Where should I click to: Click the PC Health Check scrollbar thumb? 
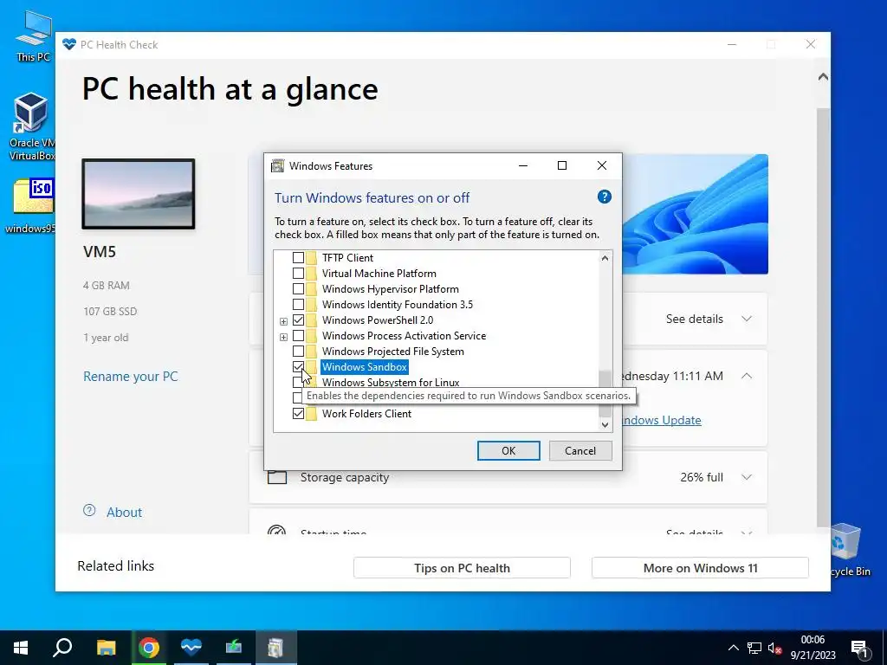pyautogui.click(x=823, y=317)
